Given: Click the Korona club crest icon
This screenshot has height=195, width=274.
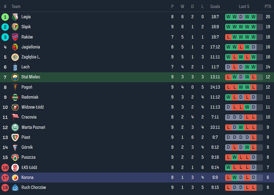Looking at the screenshot, I should coord(15,177).
